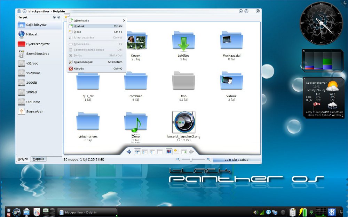The image size is (348, 217).
Task: Open the network signal tray icon
Action: (x=262, y=212)
